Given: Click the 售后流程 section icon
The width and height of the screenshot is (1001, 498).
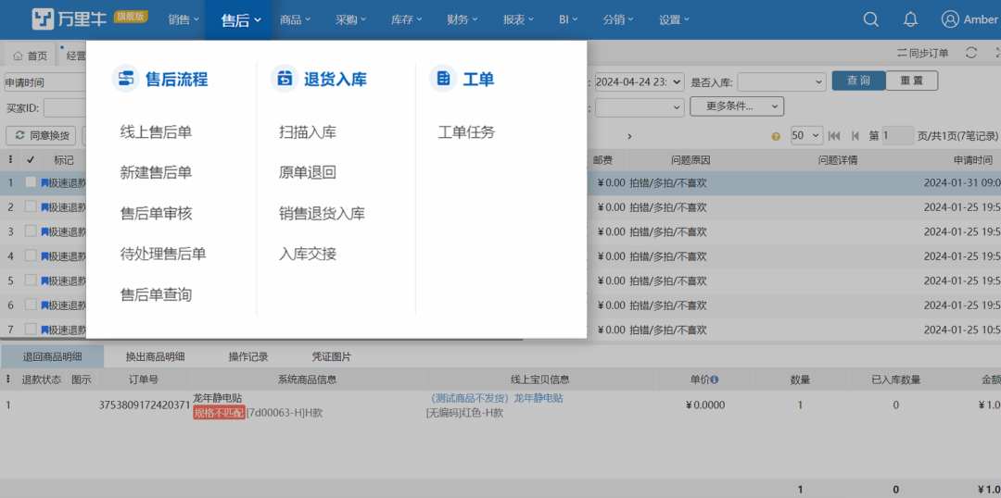Looking at the screenshot, I should tap(125, 79).
